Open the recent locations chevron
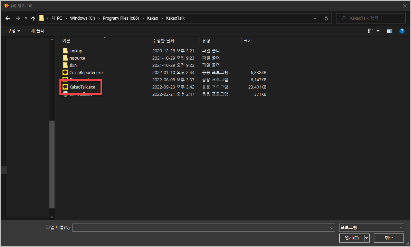The width and height of the screenshot is (411, 247). pos(26,18)
